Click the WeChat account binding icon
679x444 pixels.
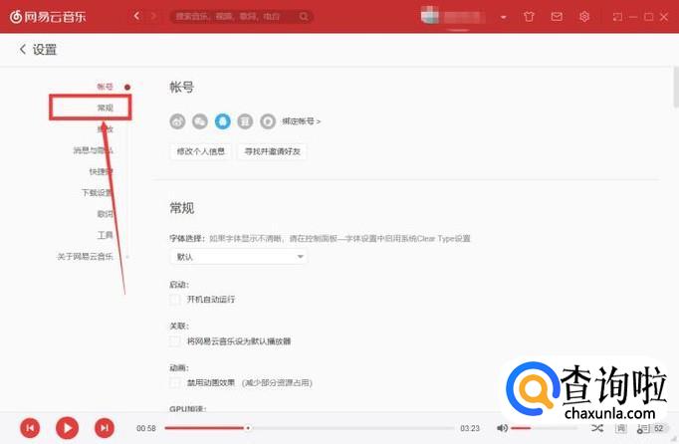click(x=200, y=121)
